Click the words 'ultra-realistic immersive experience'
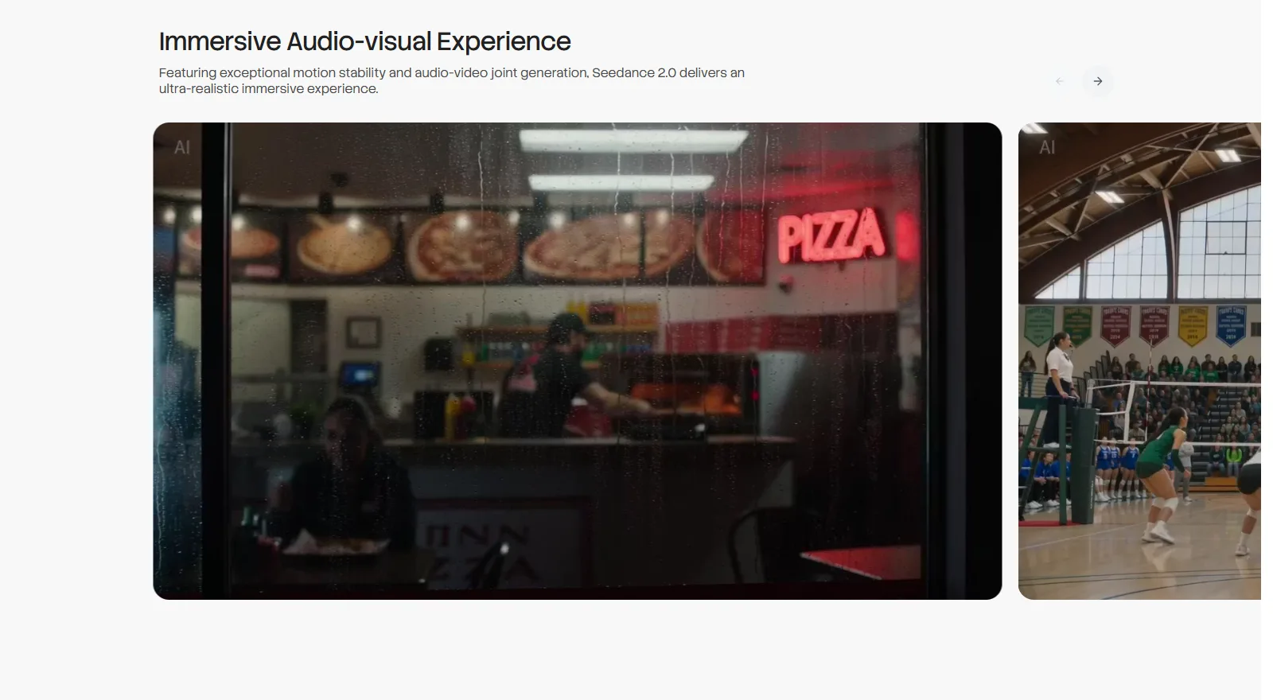Image resolution: width=1273 pixels, height=700 pixels. [268, 88]
